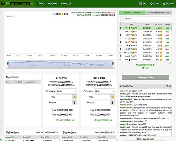Sort markets by Change column
Image resolution: width=176 pixels, height=141 pixels.
coord(167,24)
